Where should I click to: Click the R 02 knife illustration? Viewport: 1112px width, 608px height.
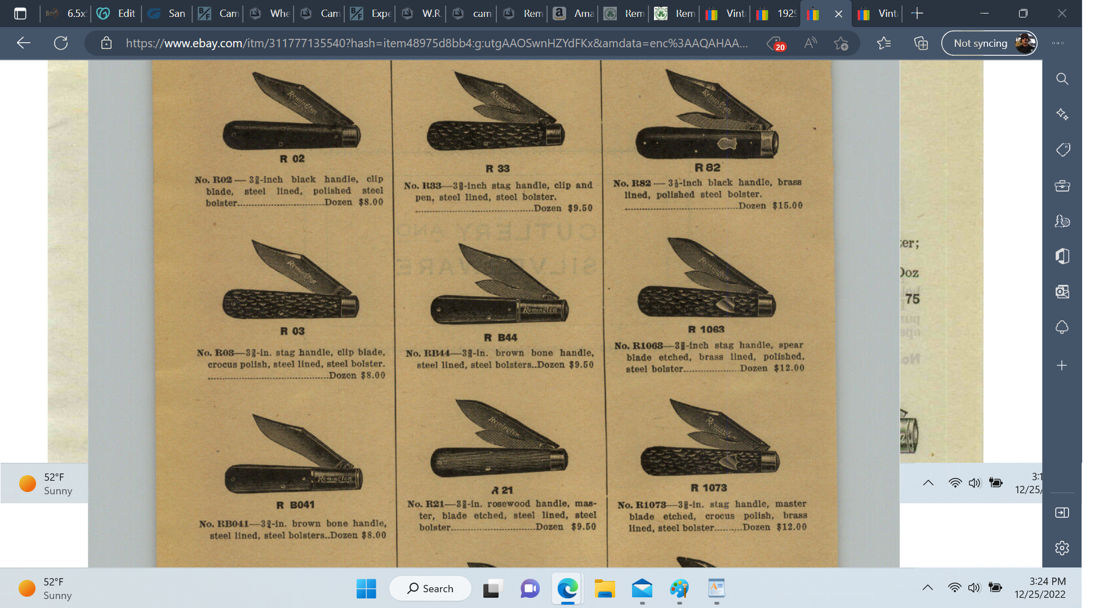[x=291, y=110]
